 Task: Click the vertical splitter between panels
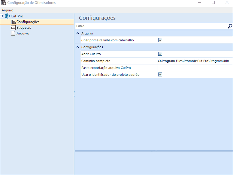click(74, 94)
